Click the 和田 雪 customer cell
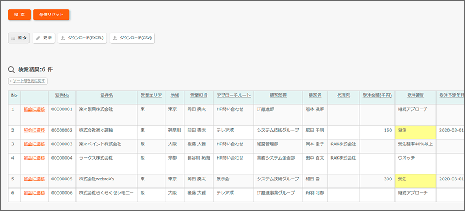This screenshot has height=211, width=465. pyautogui.click(x=315, y=181)
